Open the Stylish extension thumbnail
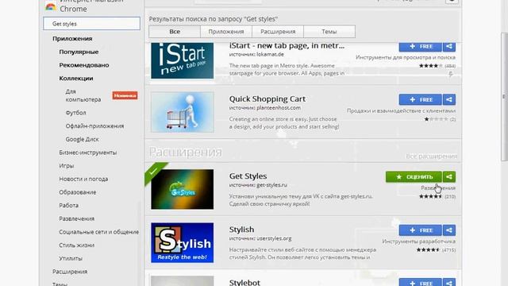Image resolution: width=508 pixels, height=286 pixels. (182, 242)
